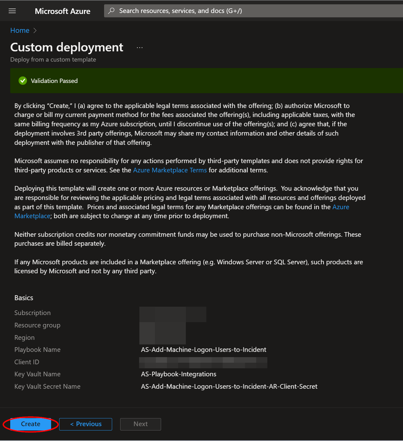The image size is (403, 441).
Task: Go back with the Previous button
Action: [x=85, y=424]
